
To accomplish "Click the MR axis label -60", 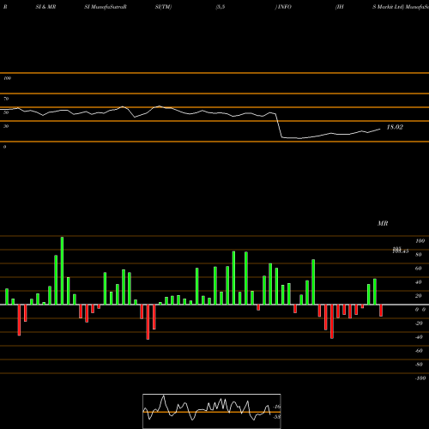I will 419,351.
